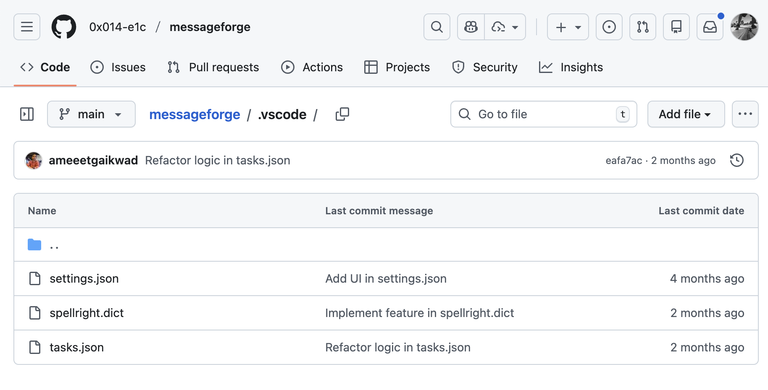Go to parent directory folder row
The image size is (768, 390).
pos(386,244)
